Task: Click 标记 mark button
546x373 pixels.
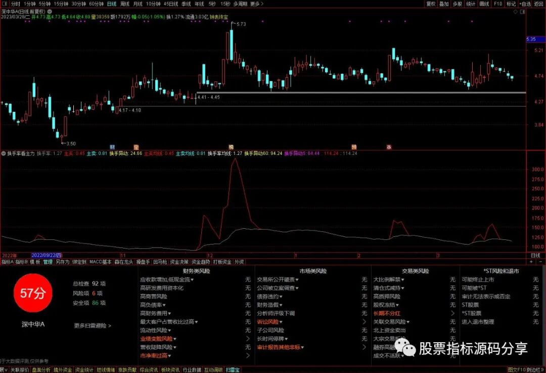Action: [511, 4]
